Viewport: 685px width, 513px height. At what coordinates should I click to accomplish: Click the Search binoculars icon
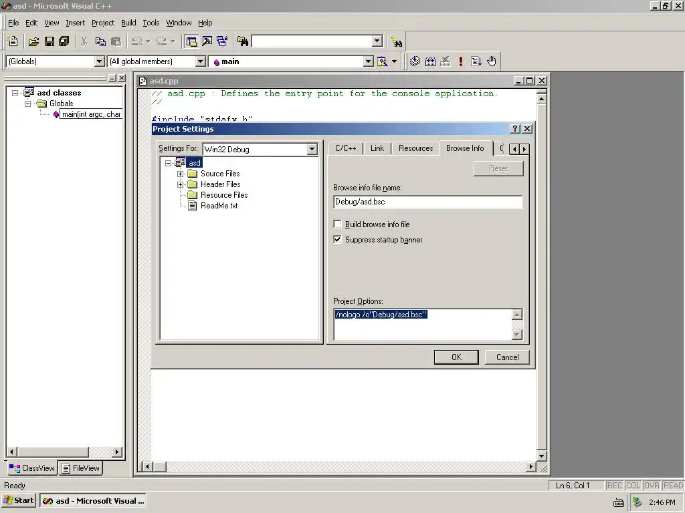point(397,41)
